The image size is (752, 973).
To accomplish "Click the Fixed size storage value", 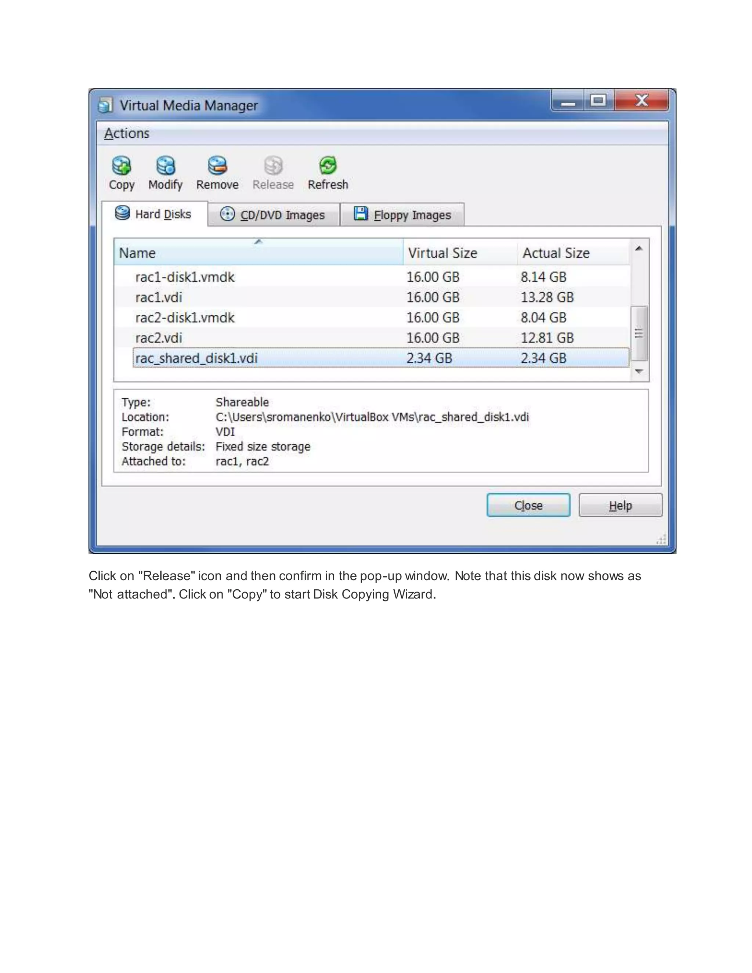I will point(263,446).
